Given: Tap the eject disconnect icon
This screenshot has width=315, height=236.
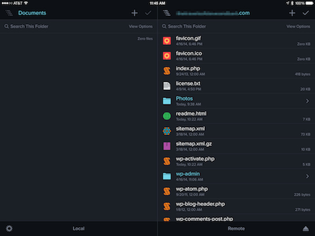Looking at the screenshot, I should click(306, 229).
